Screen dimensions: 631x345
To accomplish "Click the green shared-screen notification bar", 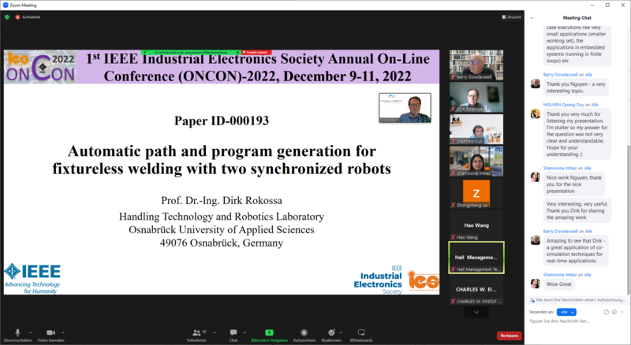I will (191, 52).
